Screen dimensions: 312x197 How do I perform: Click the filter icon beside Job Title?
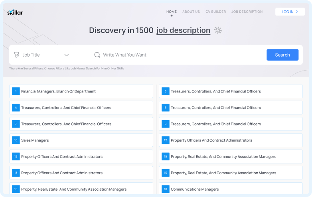(x=16, y=55)
